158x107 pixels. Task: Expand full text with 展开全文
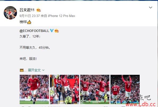(34, 70)
